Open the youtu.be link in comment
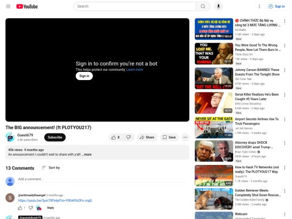Image resolution: width=292 pixels, height=219 pixels. click(55, 201)
